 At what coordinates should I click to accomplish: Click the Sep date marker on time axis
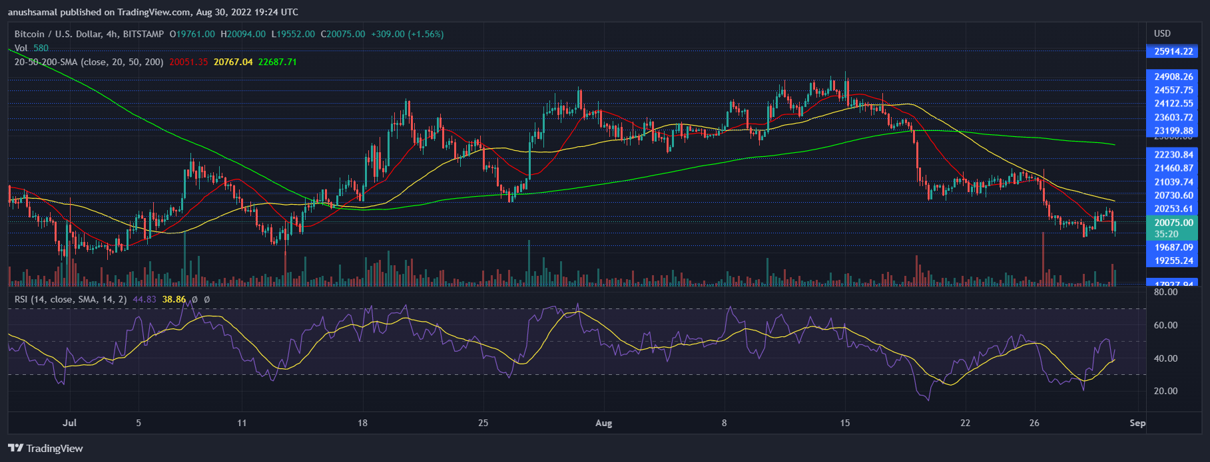point(1137,423)
